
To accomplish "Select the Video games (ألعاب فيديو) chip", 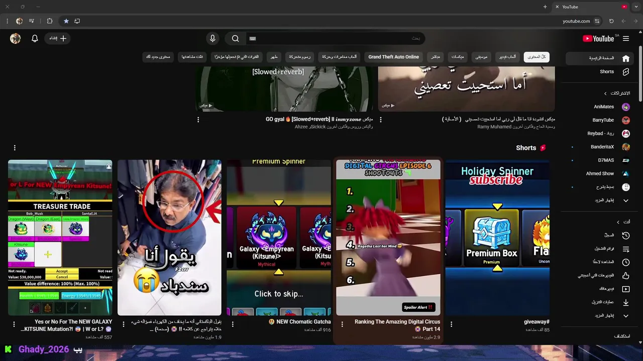I will tap(507, 57).
